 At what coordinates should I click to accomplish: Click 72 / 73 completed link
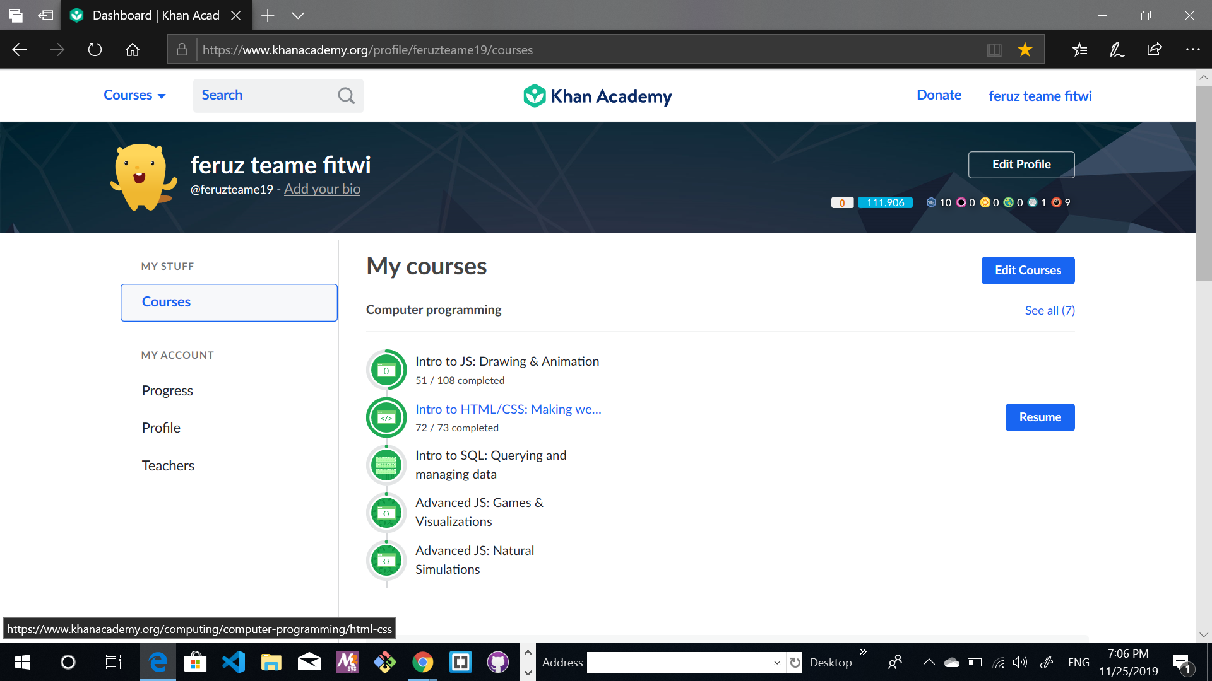[x=457, y=428]
